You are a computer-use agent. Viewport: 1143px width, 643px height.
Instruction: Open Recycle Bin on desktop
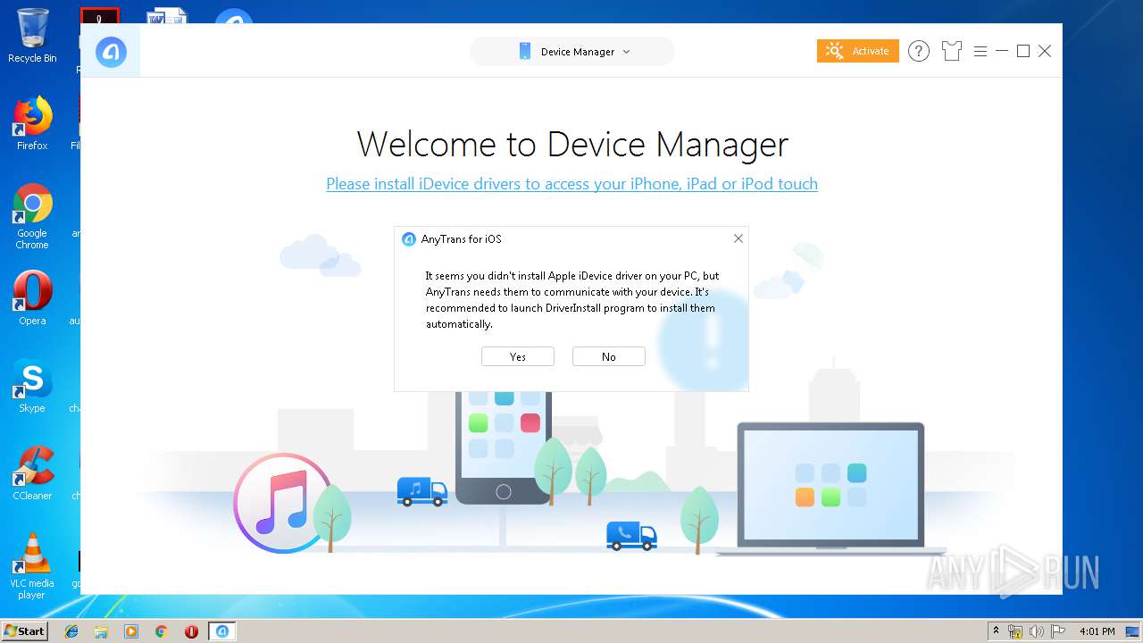click(x=32, y=36)
